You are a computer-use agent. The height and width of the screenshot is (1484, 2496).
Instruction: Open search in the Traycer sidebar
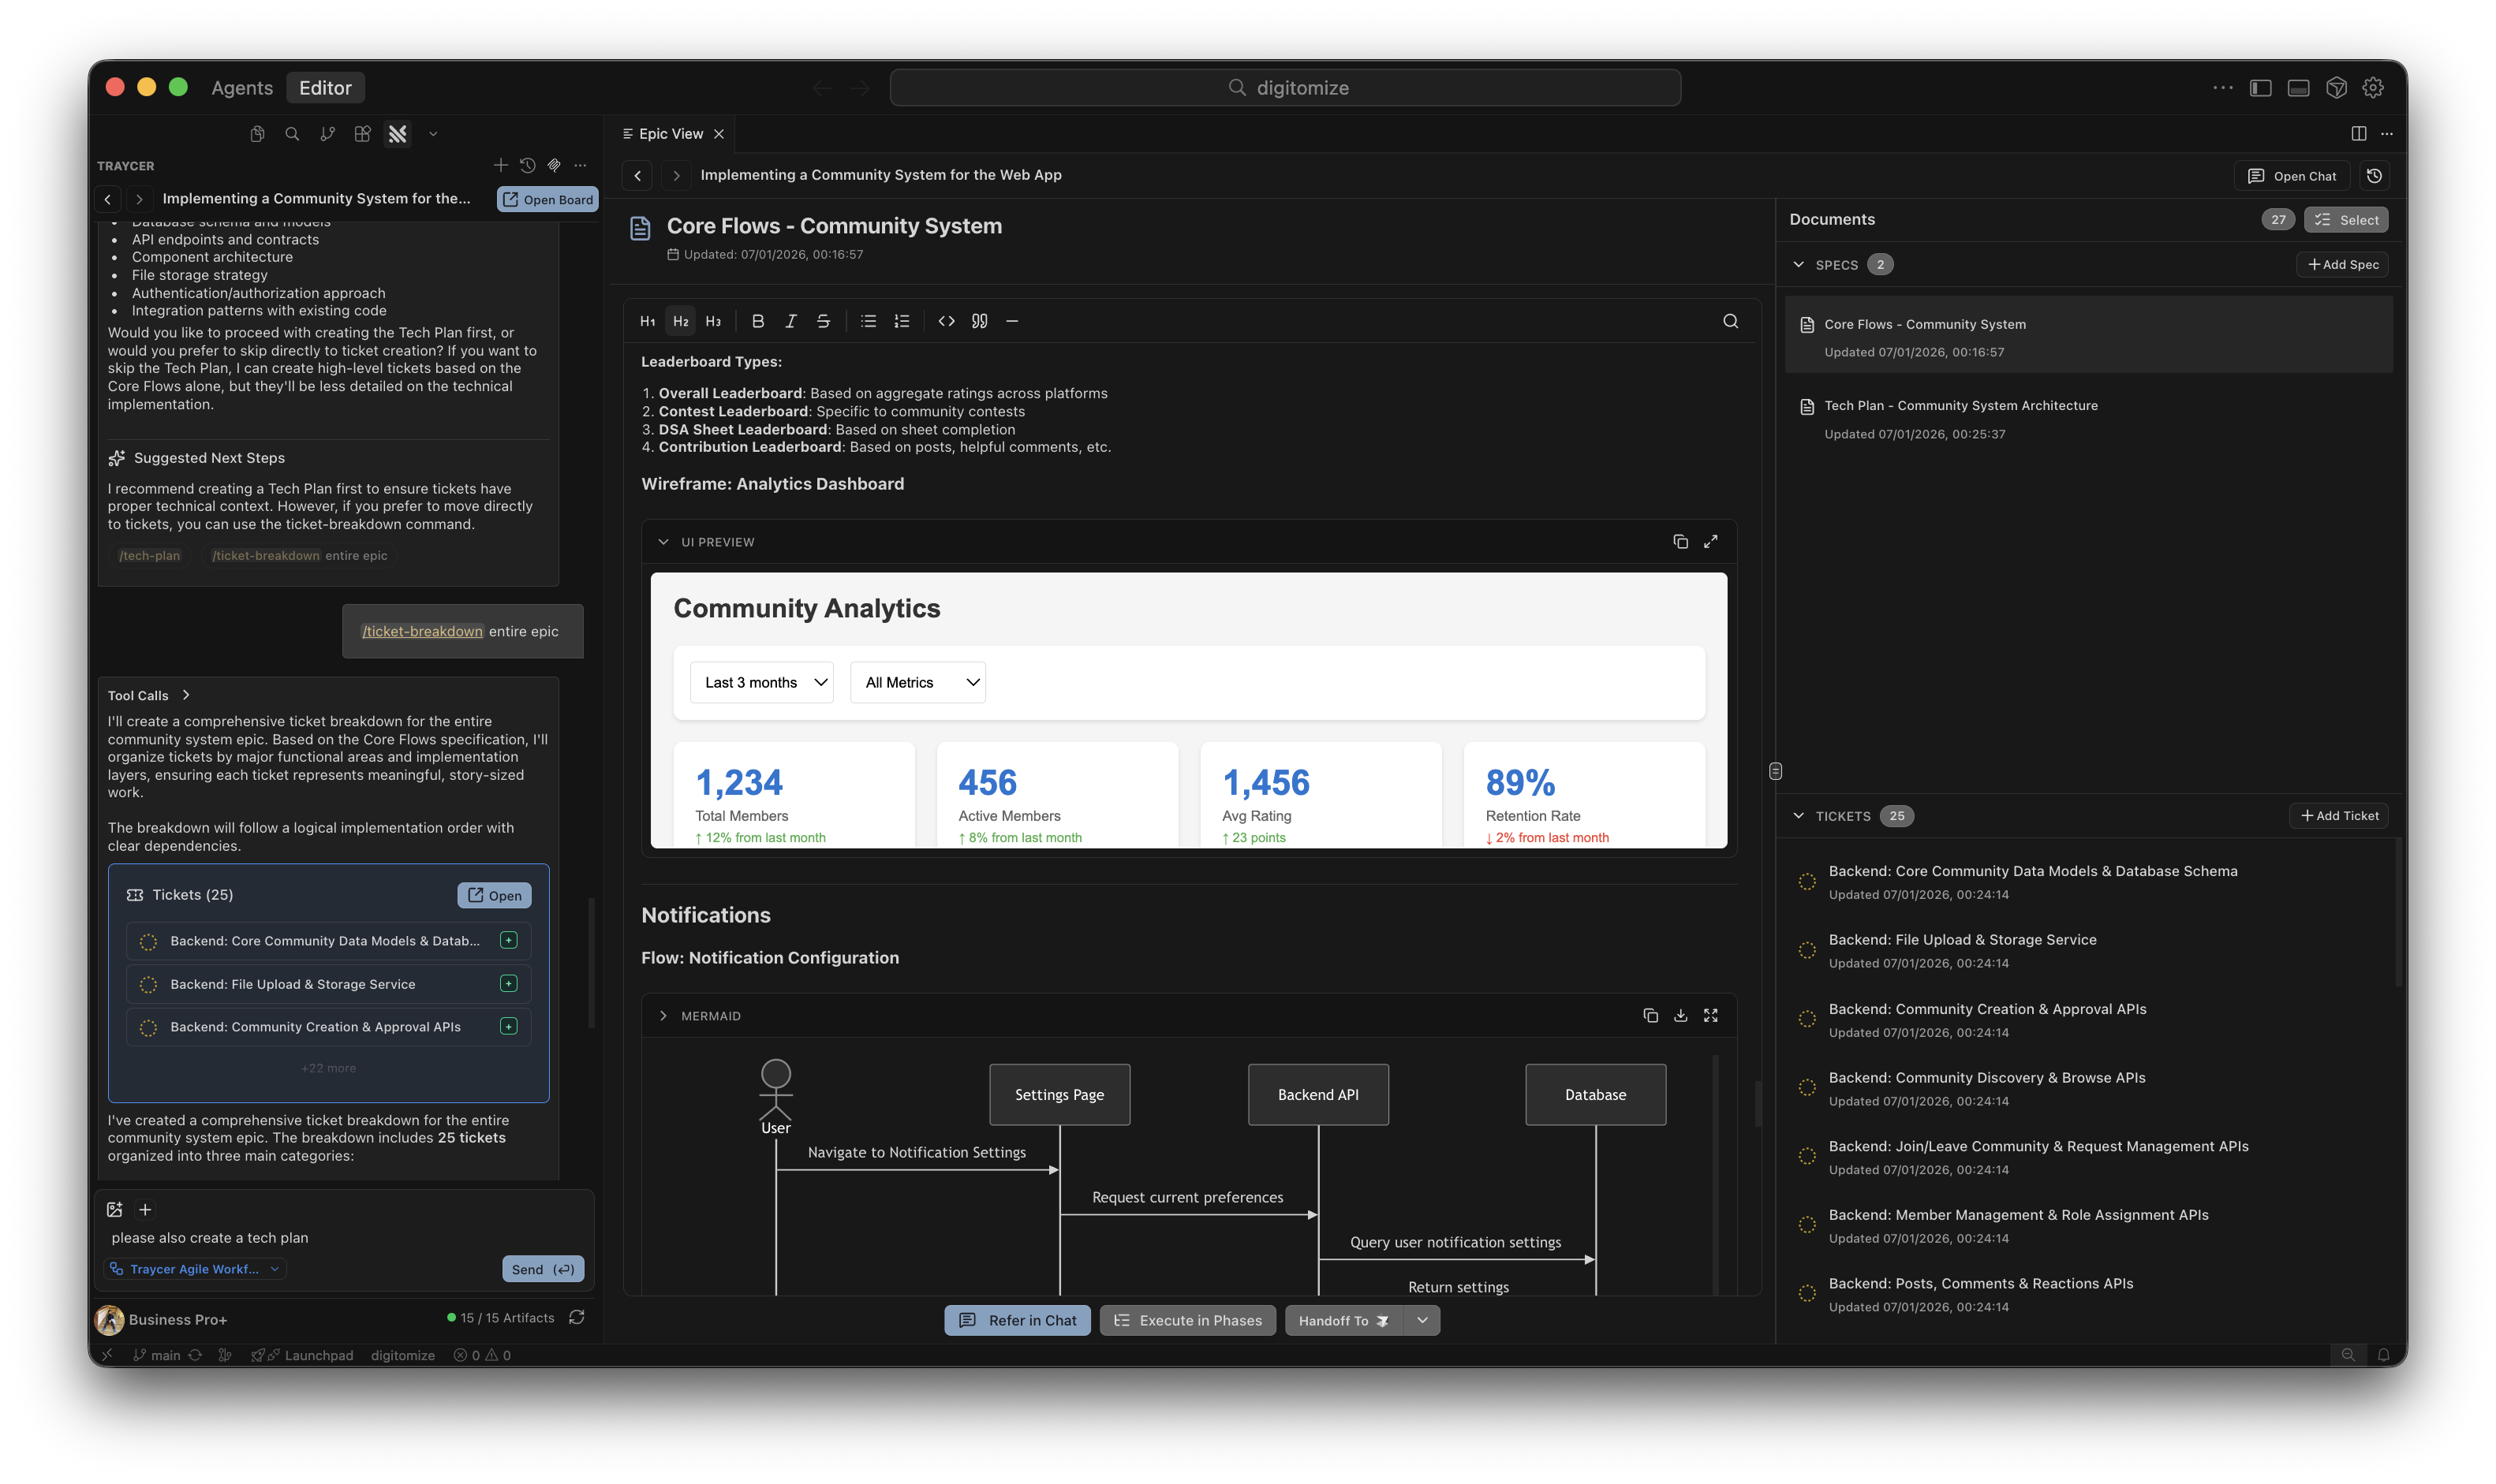291,133
